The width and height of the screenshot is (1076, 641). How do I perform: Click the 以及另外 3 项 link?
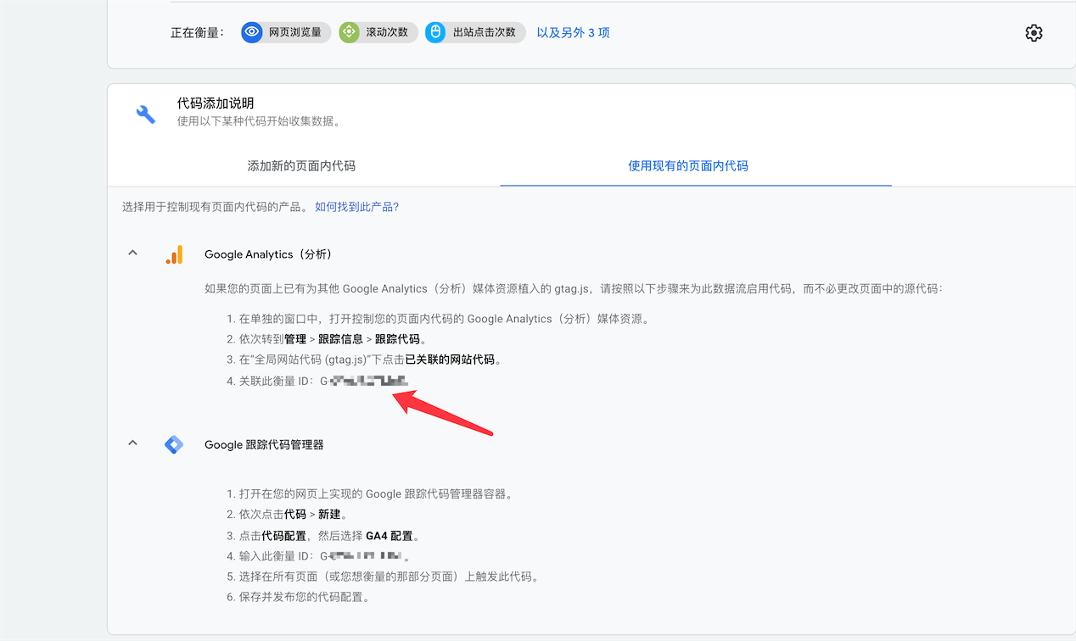[x=573, y=31]
